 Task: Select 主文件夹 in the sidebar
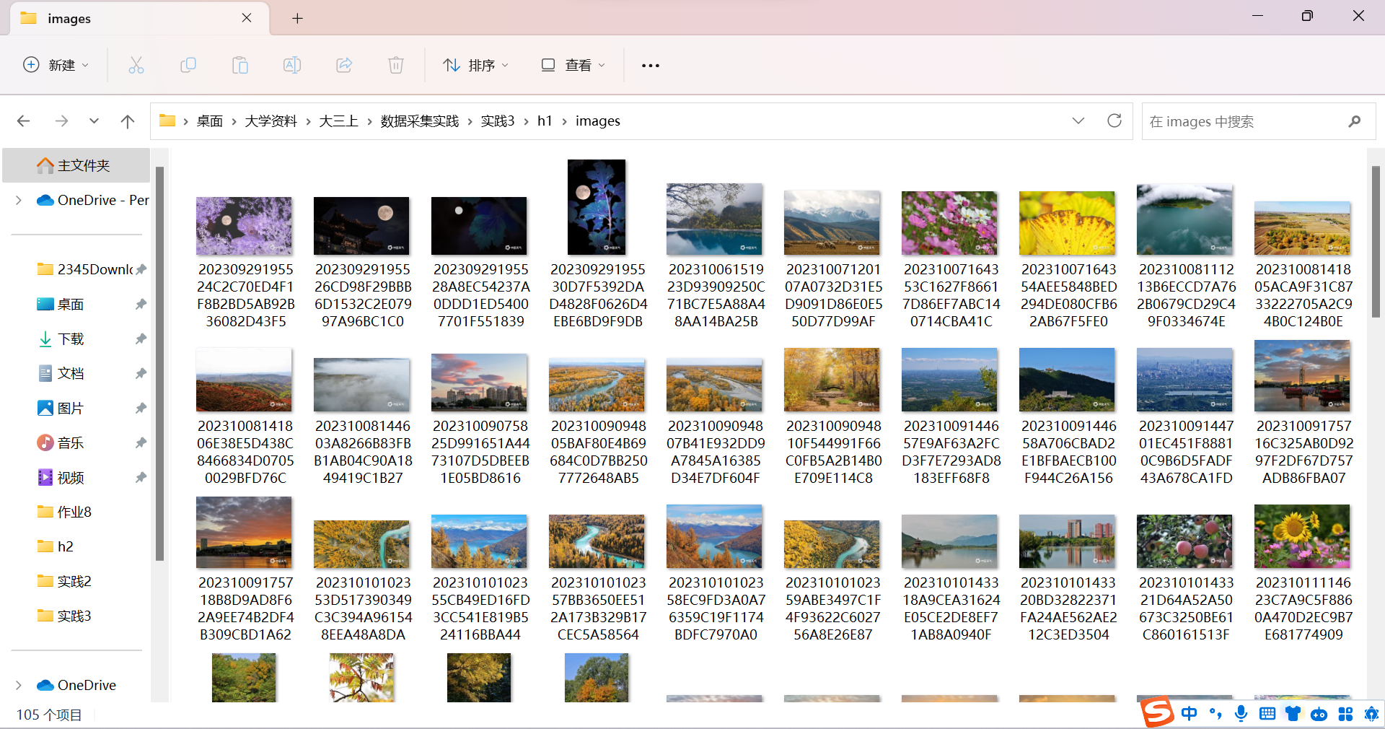76,165
